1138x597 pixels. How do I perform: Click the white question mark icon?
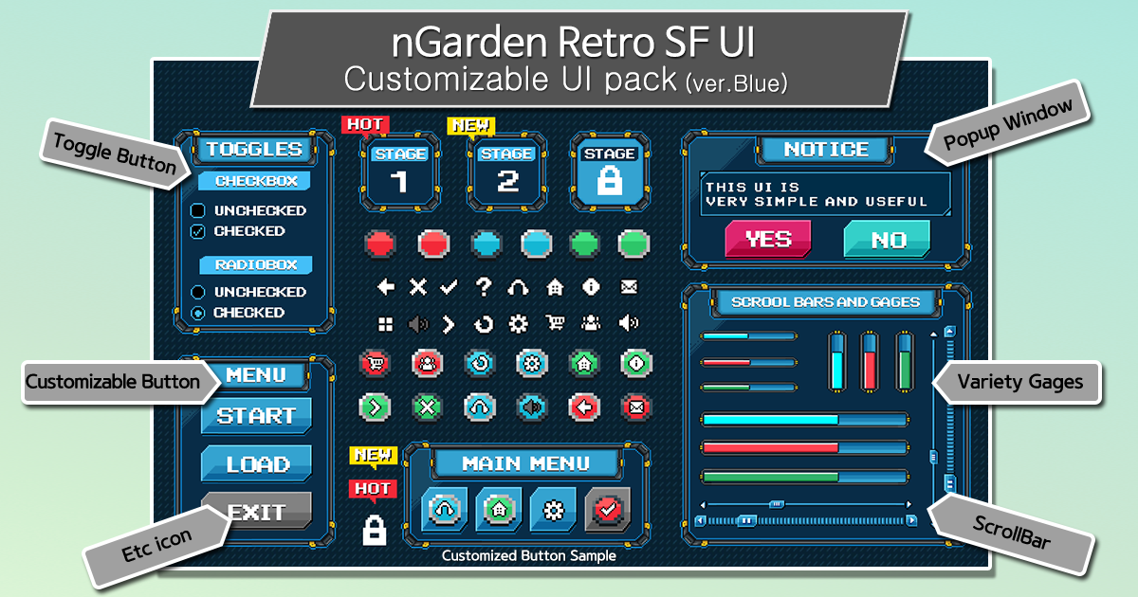484,286
